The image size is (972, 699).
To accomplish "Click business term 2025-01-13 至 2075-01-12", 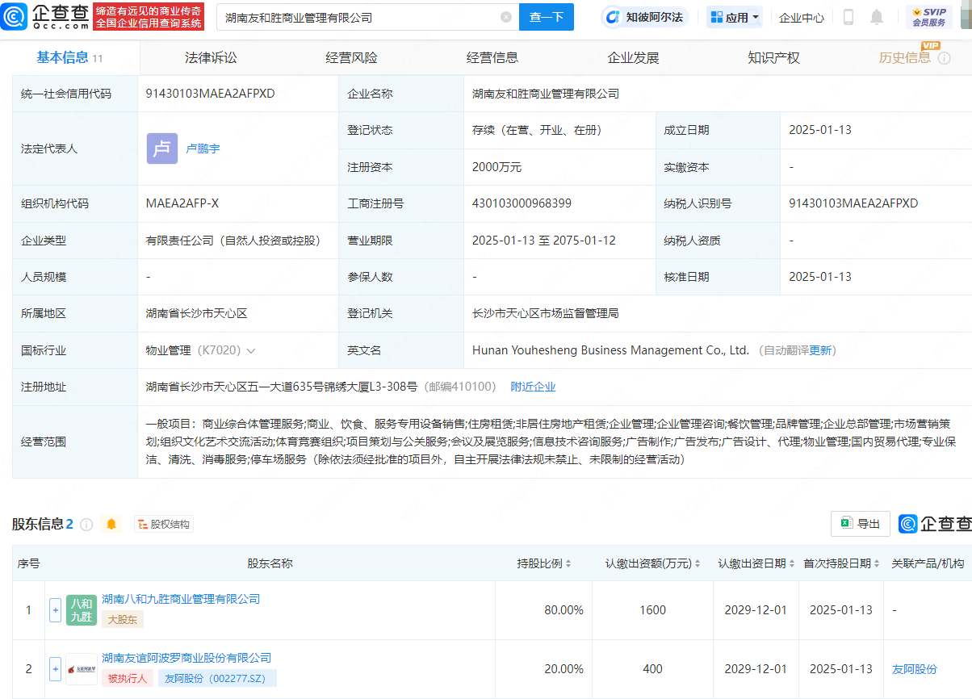I will click(544, 241).
